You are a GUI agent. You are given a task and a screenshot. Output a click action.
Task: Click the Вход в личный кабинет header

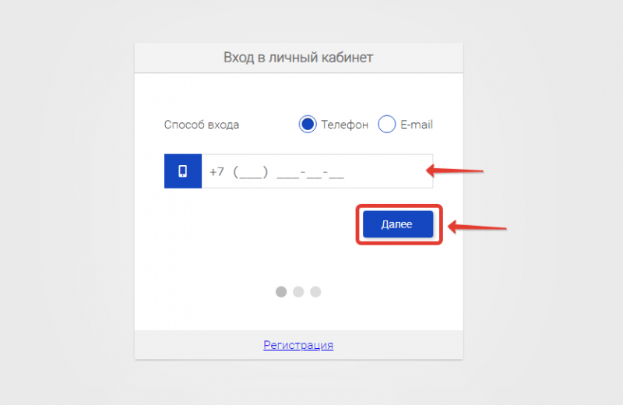tap(298, 57)
